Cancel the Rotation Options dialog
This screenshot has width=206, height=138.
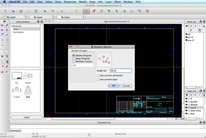(126, 86)
